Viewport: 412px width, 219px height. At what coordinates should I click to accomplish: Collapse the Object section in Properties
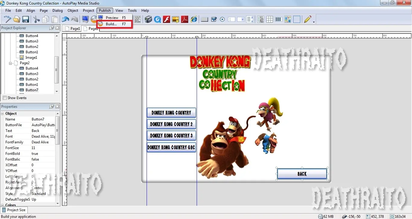2,114
